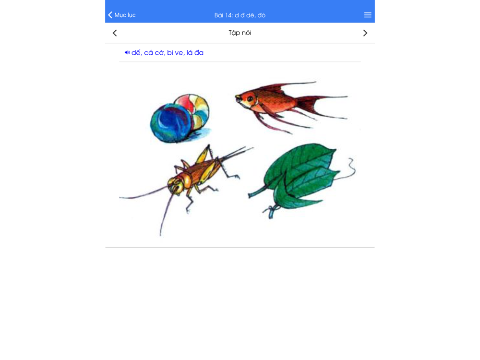
Task: Play audio using the speaker icon
Action: coord(127,53)
